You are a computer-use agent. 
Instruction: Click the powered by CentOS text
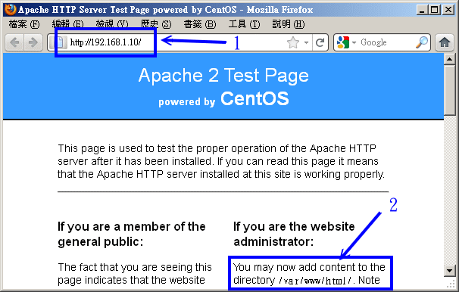223,99
